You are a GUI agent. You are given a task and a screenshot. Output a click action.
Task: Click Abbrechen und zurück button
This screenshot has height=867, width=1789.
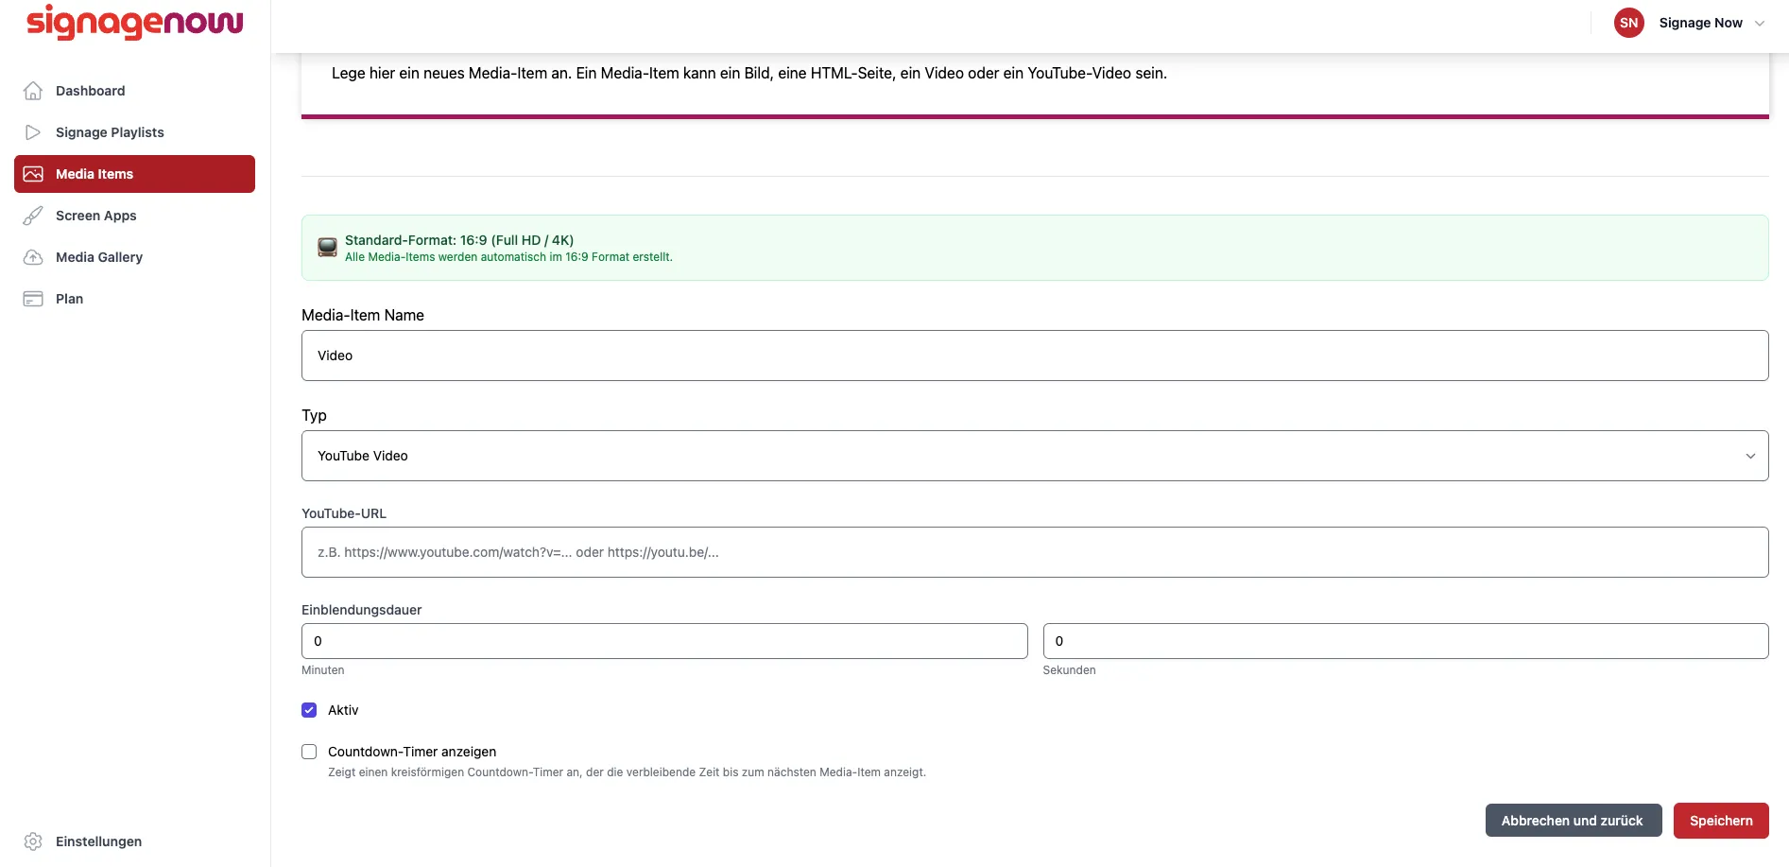1573,821
